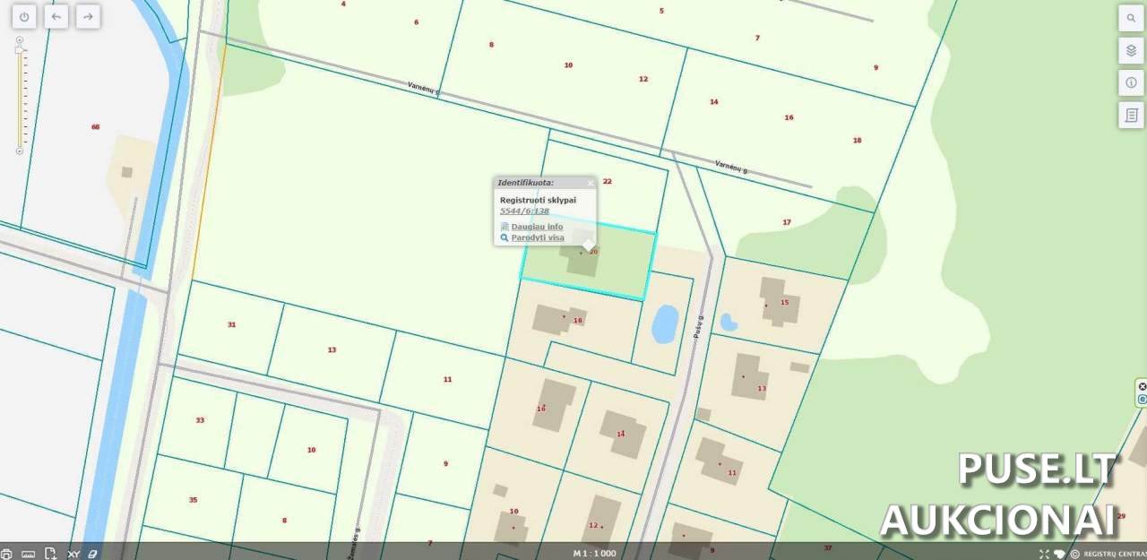Close the Identifikuota popup
The width and height of the screenshot is (1147, 560).
590,183
